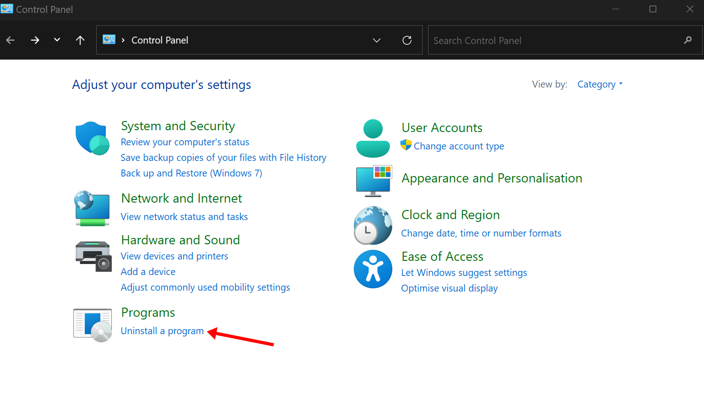Click View network status and tasks
Image resolution: width=704 pixels, height=413 pixels.
click(184, 217)
